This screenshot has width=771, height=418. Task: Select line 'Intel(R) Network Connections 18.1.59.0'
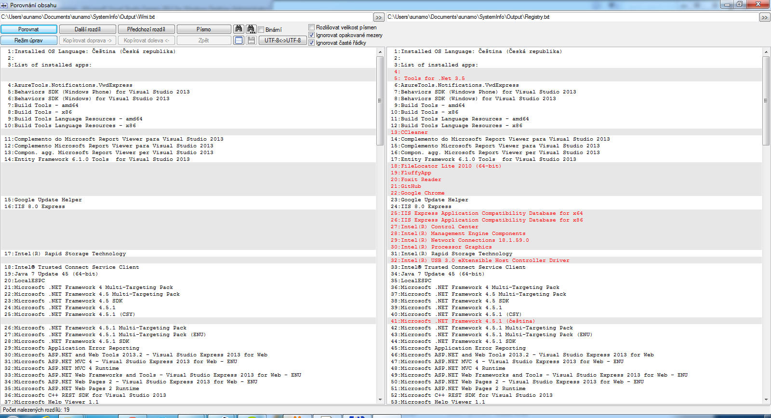(x=574, y=240)
